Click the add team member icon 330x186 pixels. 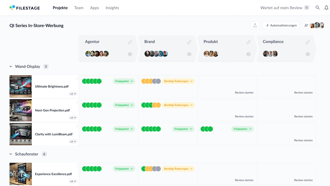(x=306, y=25)
